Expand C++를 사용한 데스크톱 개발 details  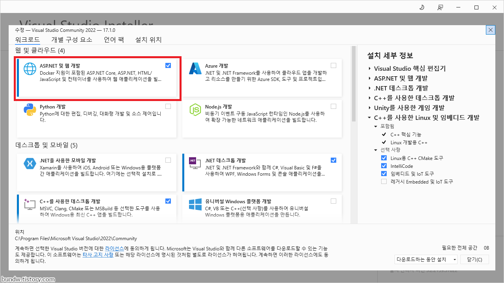pos(370,98)
